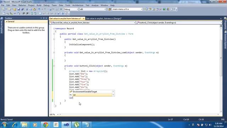Click the Open File folder icon
The height and width of the screenshot is (128, 227).
click(15, 9)
